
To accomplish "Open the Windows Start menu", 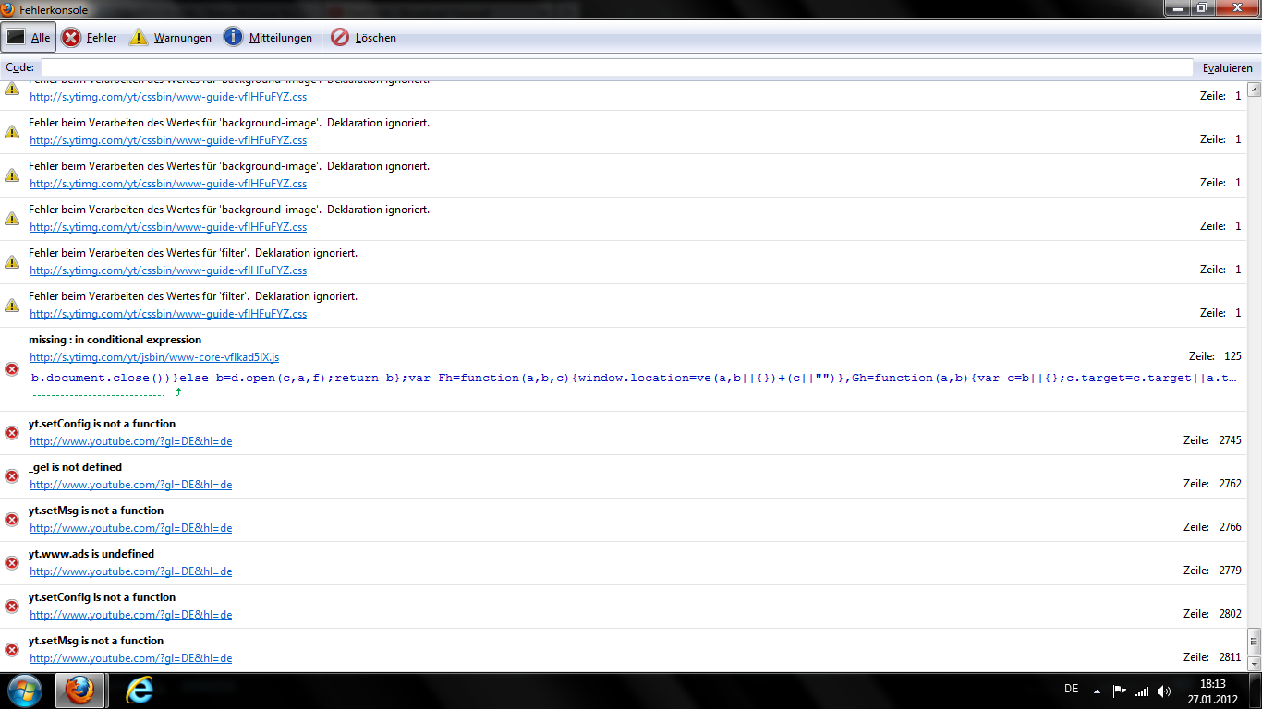I will tap(24, 691).
